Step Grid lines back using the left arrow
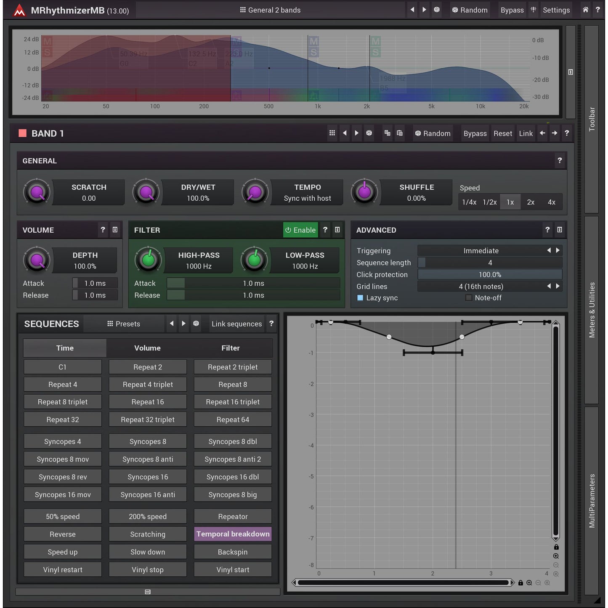Image resolution: width=608 pixels, height=608 pixels. point(549,286)
